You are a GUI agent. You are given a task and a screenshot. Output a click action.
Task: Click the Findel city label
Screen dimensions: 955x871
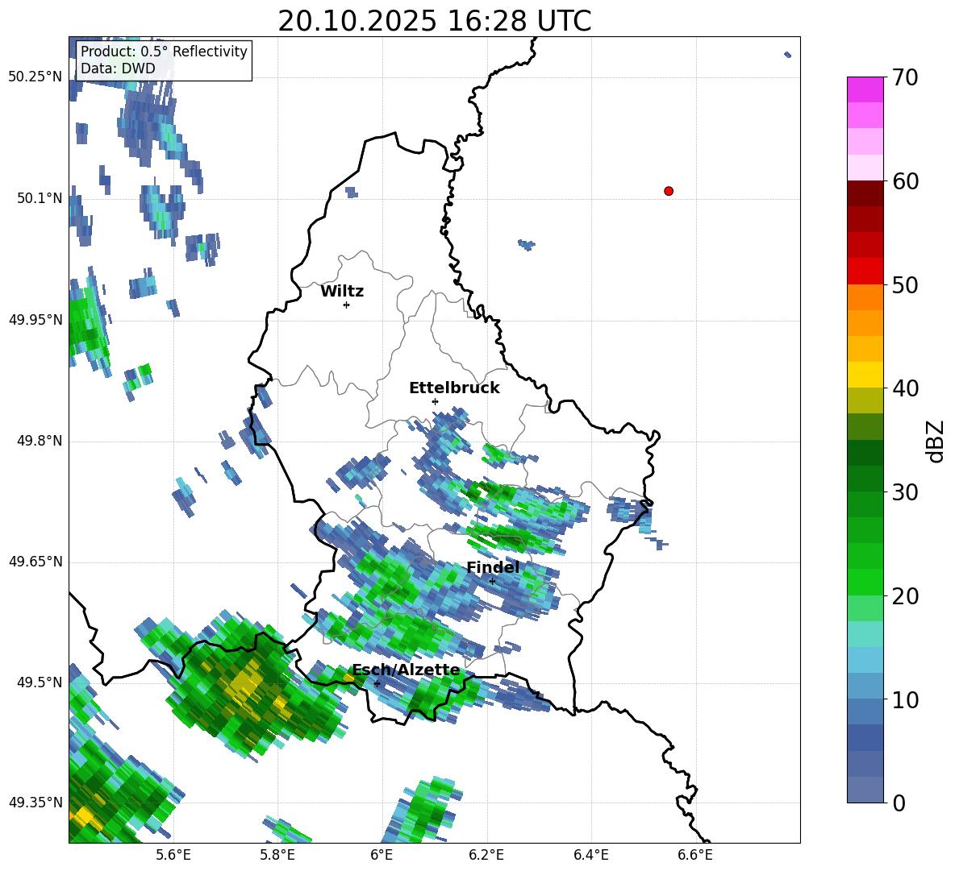click(x=493, y=567)
